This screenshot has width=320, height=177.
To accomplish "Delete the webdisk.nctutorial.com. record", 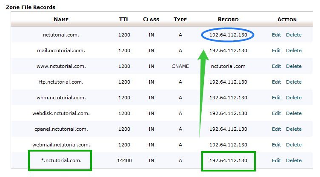I will tap(294, 113).
